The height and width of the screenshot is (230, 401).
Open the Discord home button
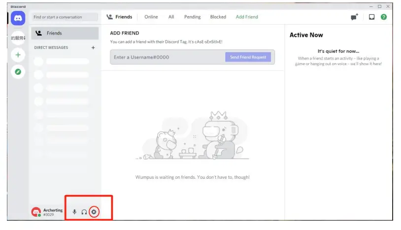tap(18, 18)
